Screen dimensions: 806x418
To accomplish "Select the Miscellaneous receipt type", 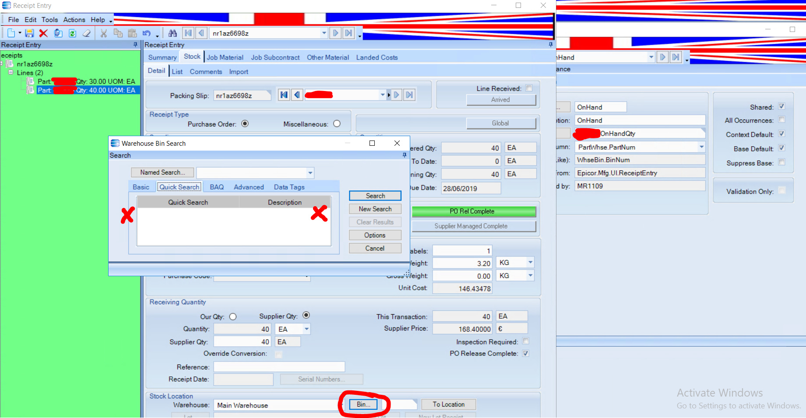I will pyautogui.click(x=337, y=124).
